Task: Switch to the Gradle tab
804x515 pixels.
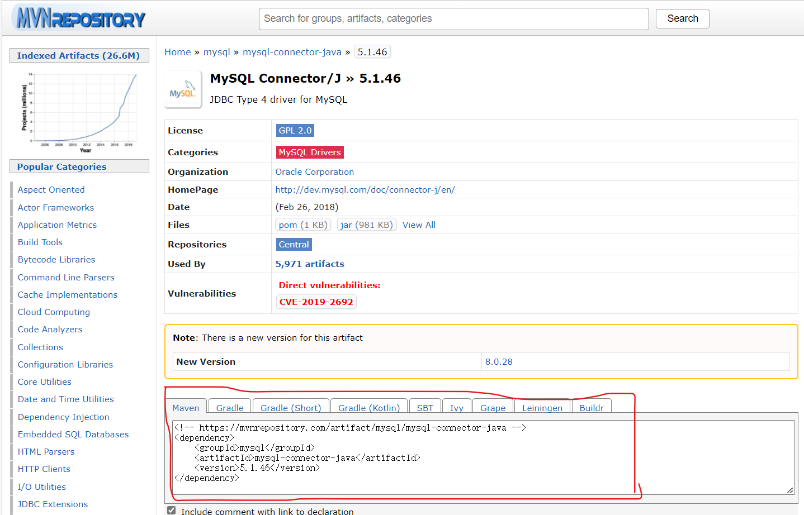Action: (229, 408)
